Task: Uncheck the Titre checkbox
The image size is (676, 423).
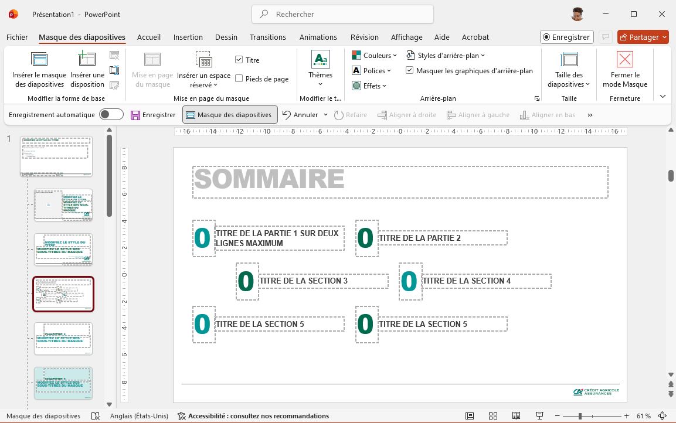Action: pos(239,59)
